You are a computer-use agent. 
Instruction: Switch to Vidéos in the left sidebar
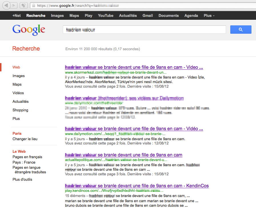pos(18,93)
